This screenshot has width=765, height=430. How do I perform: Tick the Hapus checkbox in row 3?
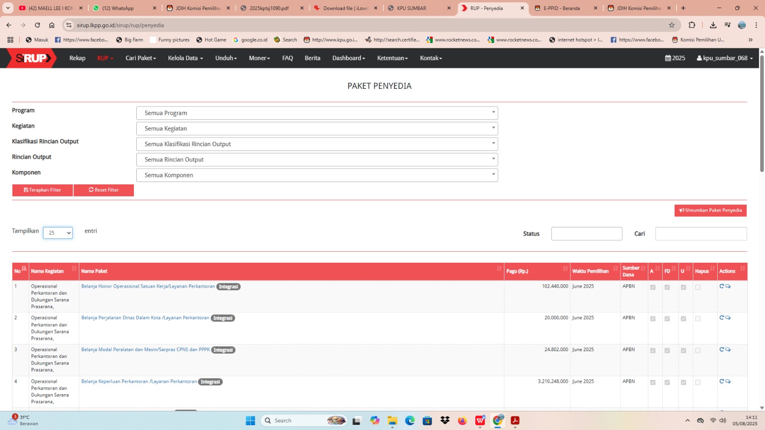pos(698,351)
